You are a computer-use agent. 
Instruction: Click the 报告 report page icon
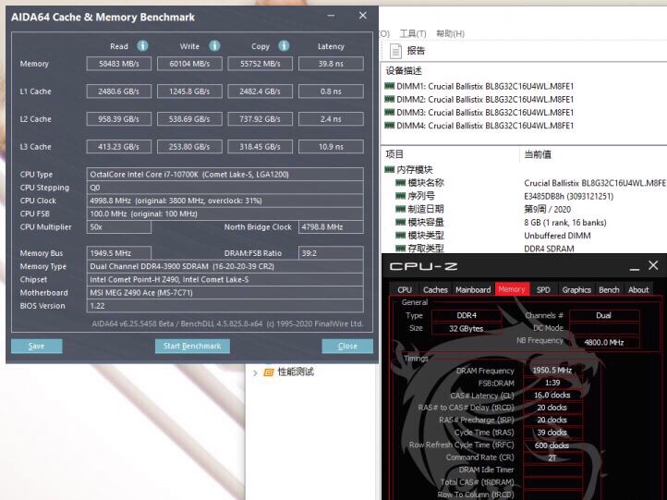(x=395, y=51)
